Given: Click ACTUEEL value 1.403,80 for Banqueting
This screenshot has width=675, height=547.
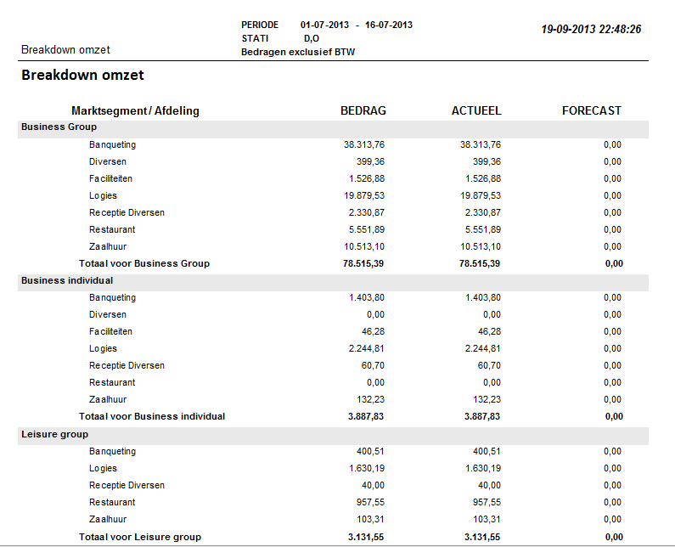Looking at the screenshot, I should 482,297.
